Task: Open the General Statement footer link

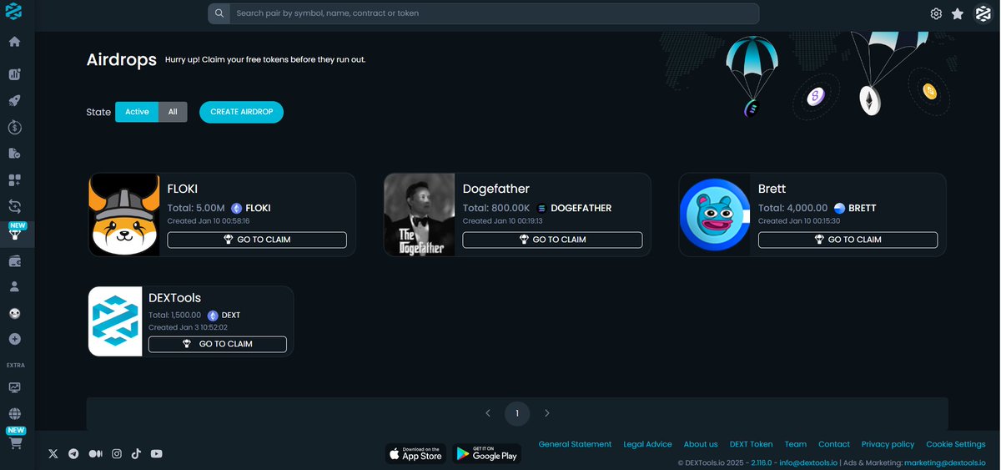Action: 575,444
